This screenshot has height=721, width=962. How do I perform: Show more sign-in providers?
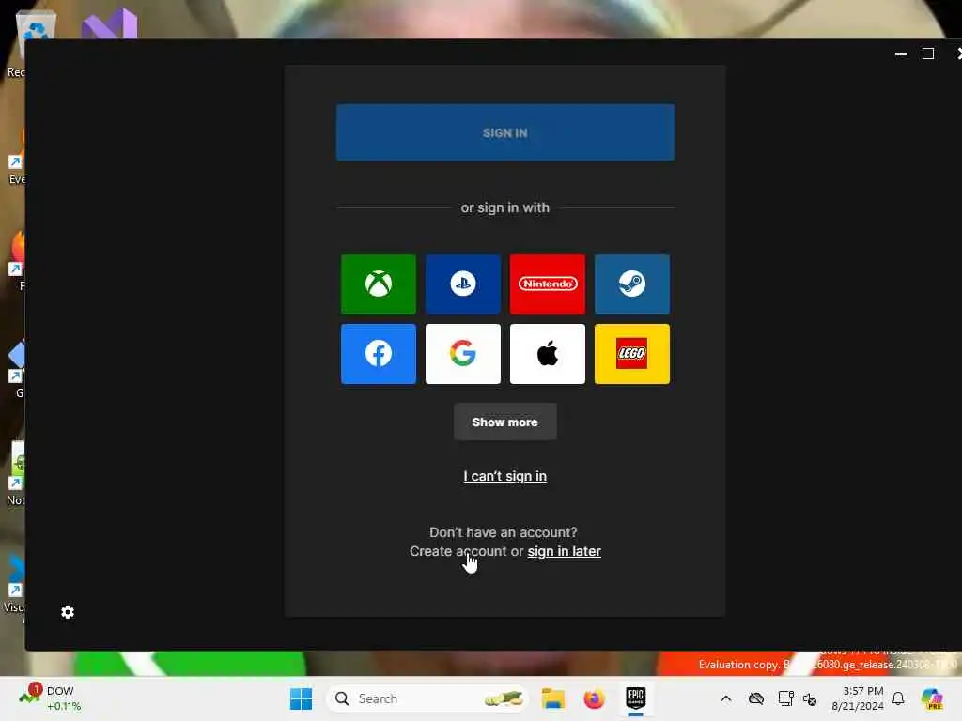(x=504, y=422)
